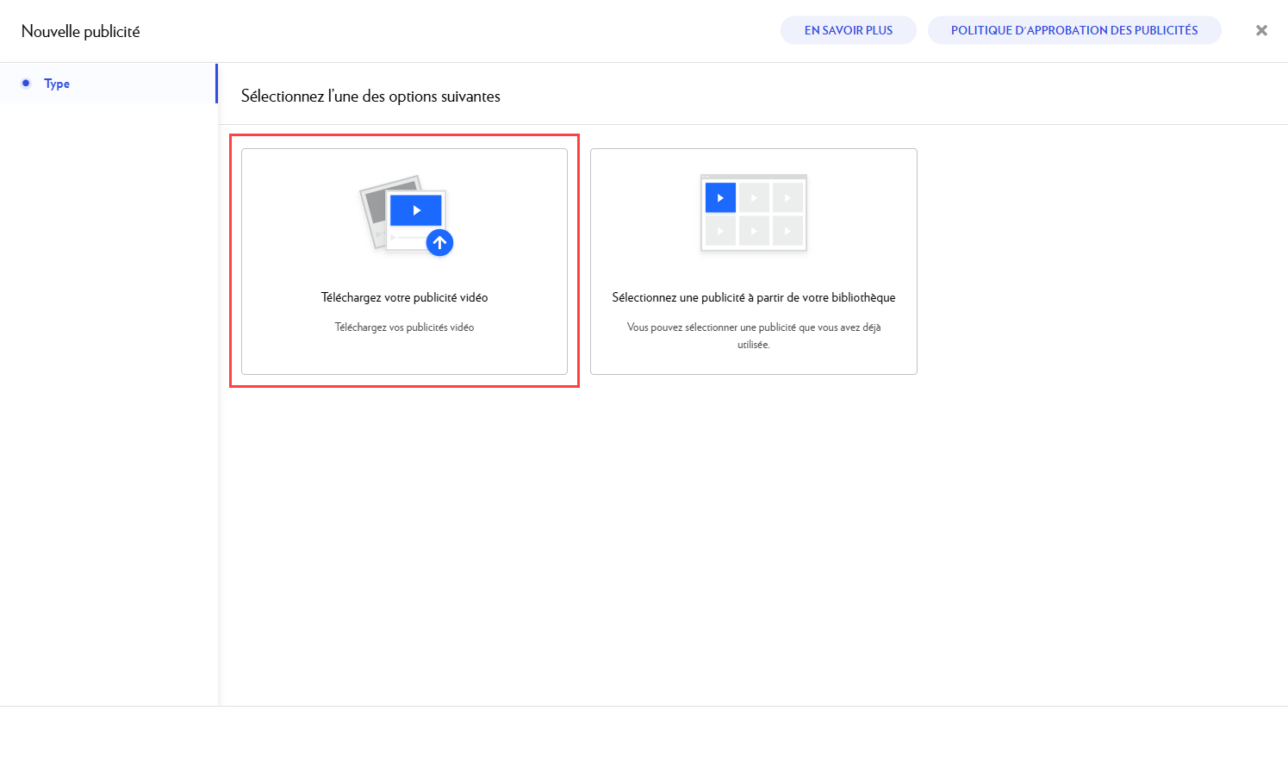The width and height of the screenshot is (1288, 773).
Task: Click 'Sélectionnez l'une des options suivantes' heading
Action: tap(370, 97)
